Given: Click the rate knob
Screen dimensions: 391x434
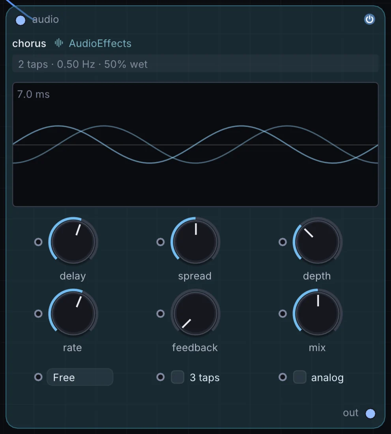Looking at the screenshot, I should 73,313.
